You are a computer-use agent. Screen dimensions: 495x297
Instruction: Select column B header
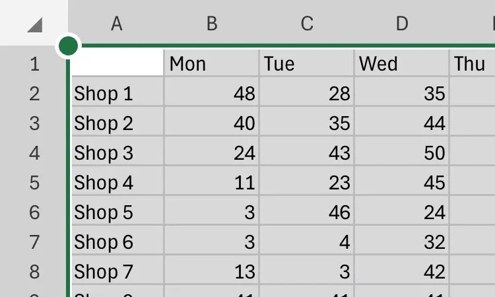tap(212, 24)
